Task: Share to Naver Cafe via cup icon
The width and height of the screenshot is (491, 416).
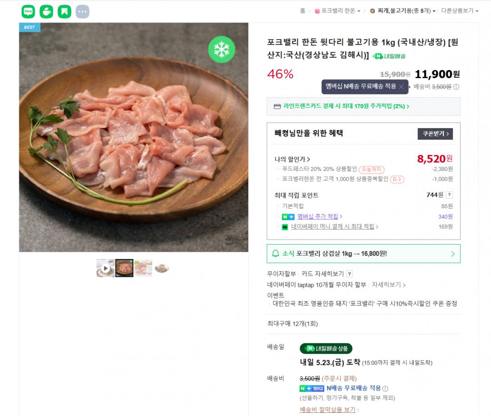Action: (46, 11)
